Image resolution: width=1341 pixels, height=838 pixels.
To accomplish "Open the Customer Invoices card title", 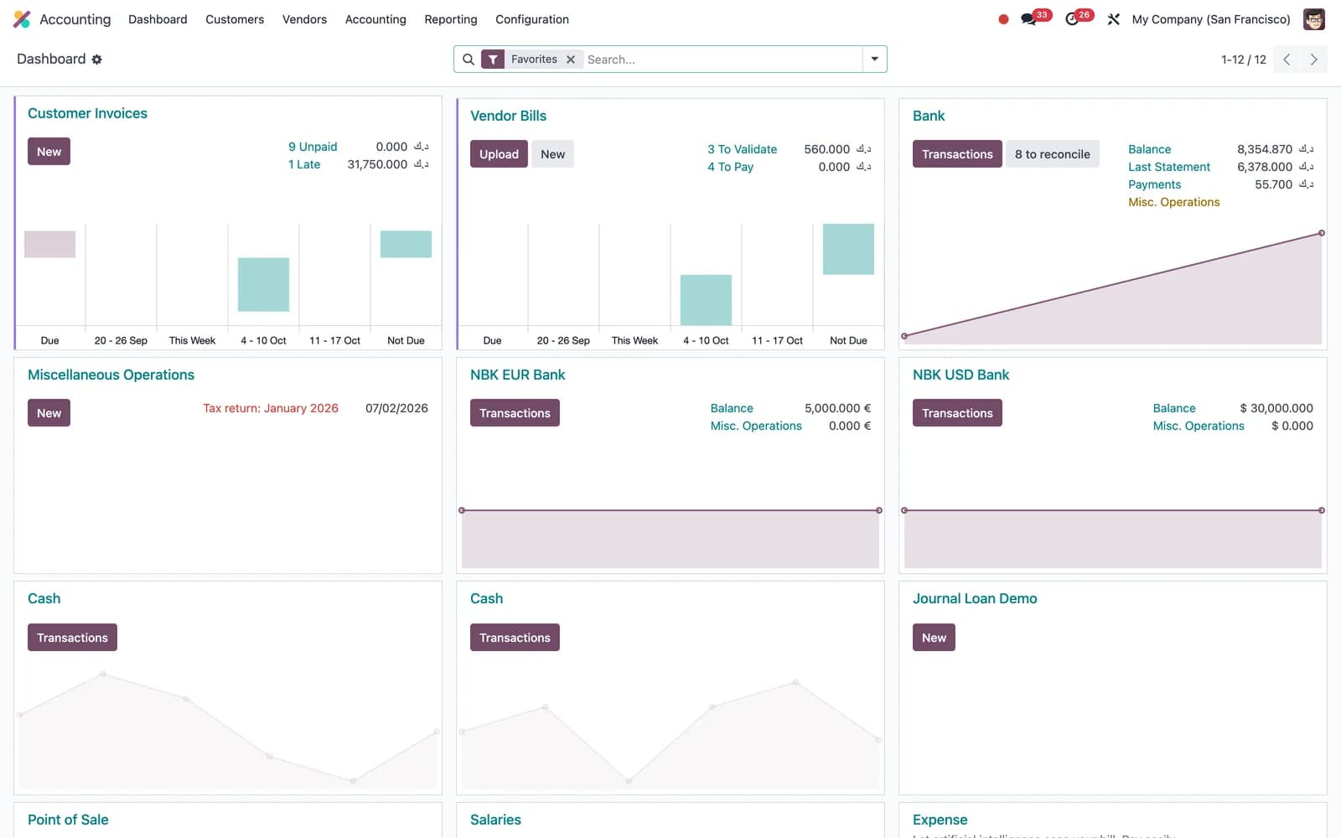I will [x=87, y=113].
